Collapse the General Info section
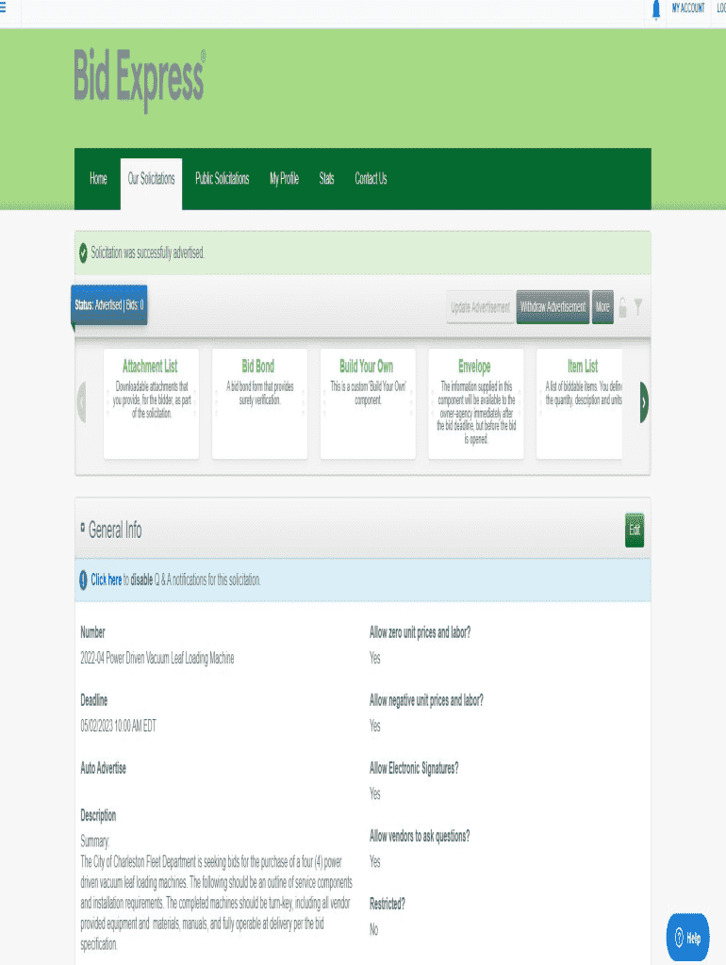Image resolution: width=726 pixels, height=965 pixels. (x=83, y=528)
